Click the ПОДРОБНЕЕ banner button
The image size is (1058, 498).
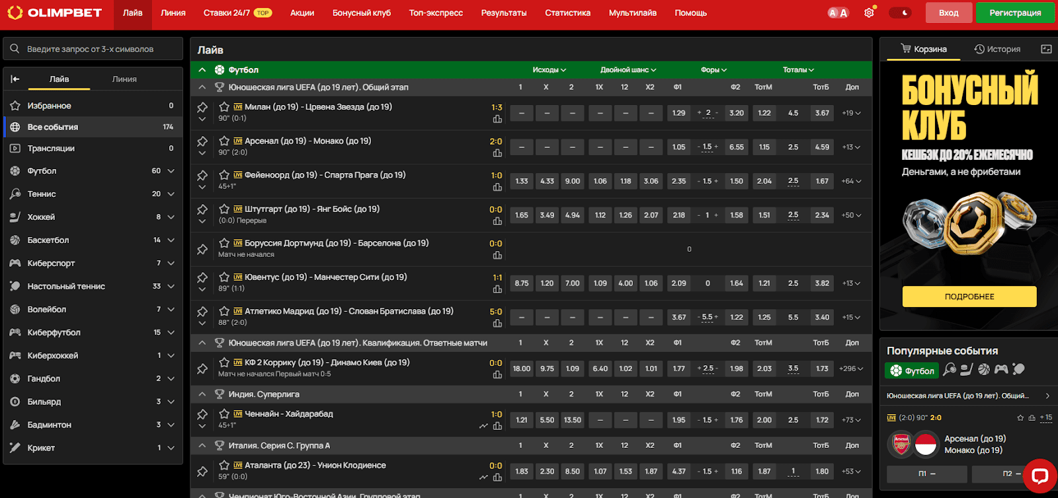coord(969,297)
